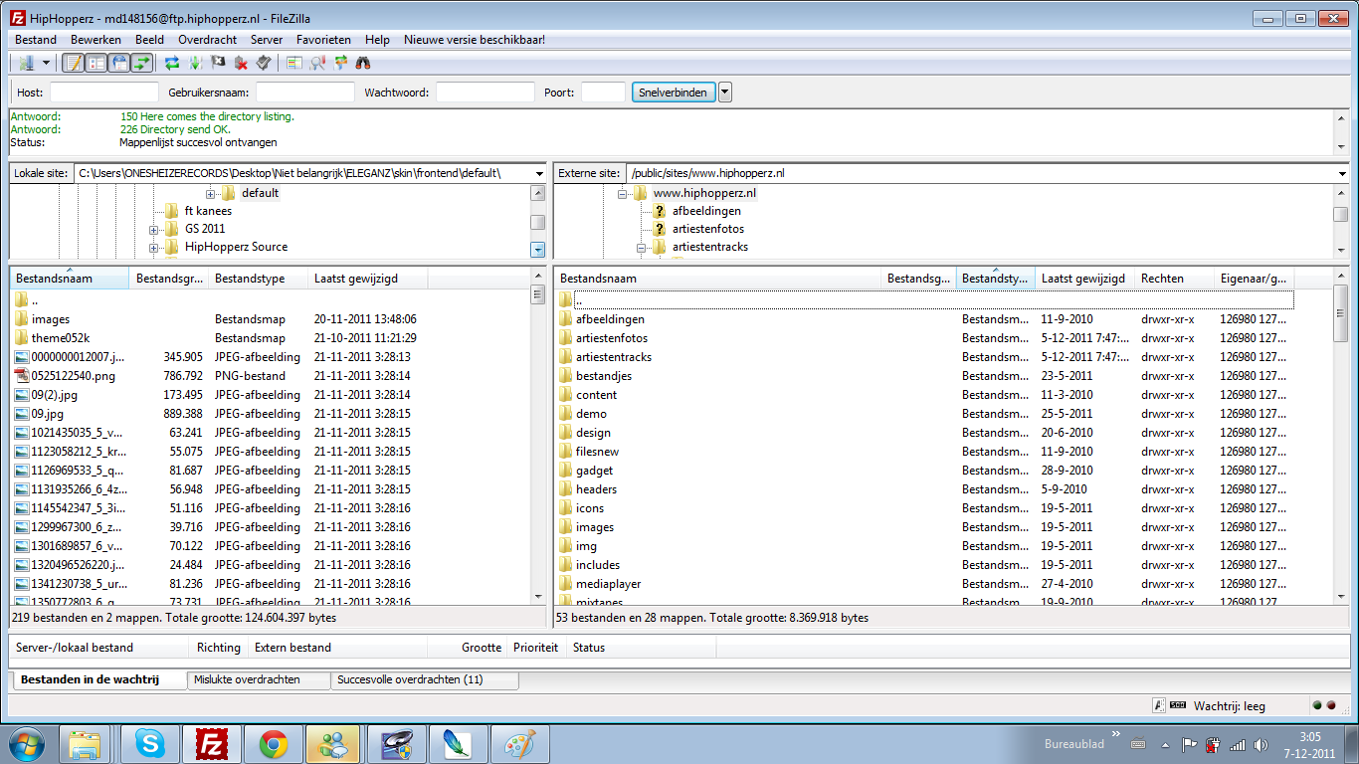Collapse the artiestentracks remote tree node
The height and width of the screenshot is (764, 1359).
642,247
